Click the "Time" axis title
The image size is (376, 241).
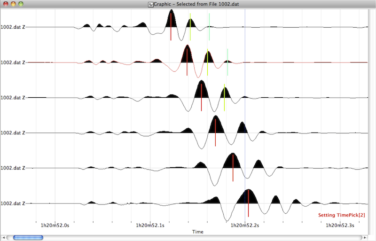(x=197, y=232)
